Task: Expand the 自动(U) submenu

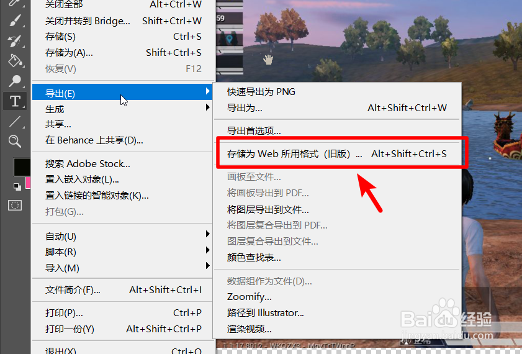Action: click(x=122, y=236)
